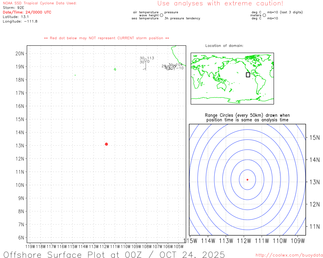Click '109W' label on range circles plot
323x258 pixels.
coord(298,241)
